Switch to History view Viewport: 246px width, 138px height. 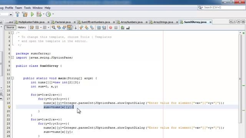click(22, 27)
